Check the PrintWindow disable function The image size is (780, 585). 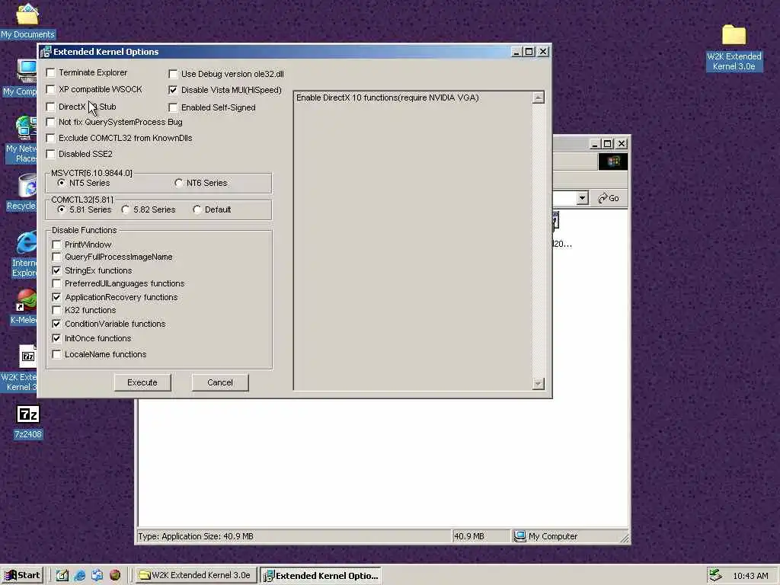tap(56, 245)
